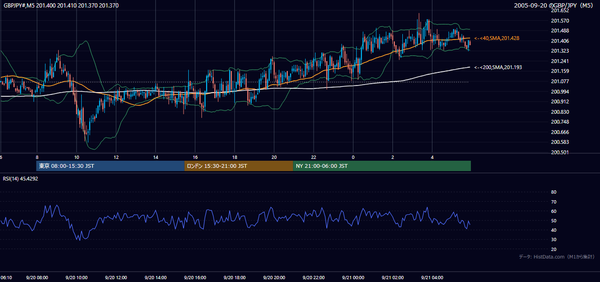Click the RSI(14) 45.4292 indicator label

click(x=20, y=179)
